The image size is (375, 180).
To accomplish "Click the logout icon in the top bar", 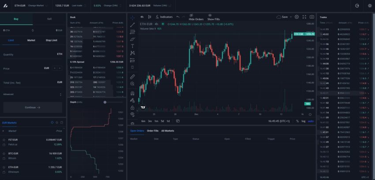I will point(357,6).
